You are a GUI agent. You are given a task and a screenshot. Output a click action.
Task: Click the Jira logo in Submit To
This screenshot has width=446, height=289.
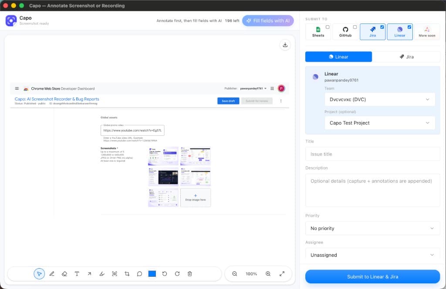tap(373, 30)
